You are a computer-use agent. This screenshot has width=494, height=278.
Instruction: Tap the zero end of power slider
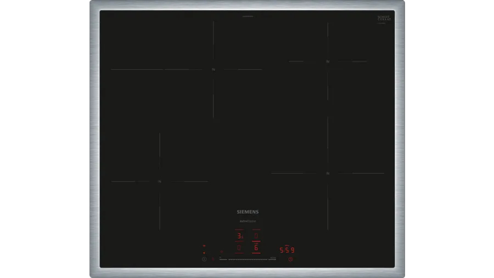tap(221, 258)
